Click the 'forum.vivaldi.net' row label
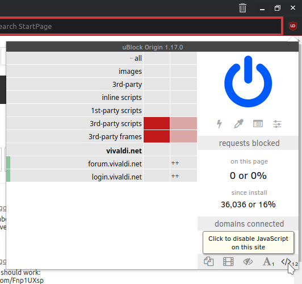This screenshot has width=302, height=284. pyautogui.click(x=115, y=164)
